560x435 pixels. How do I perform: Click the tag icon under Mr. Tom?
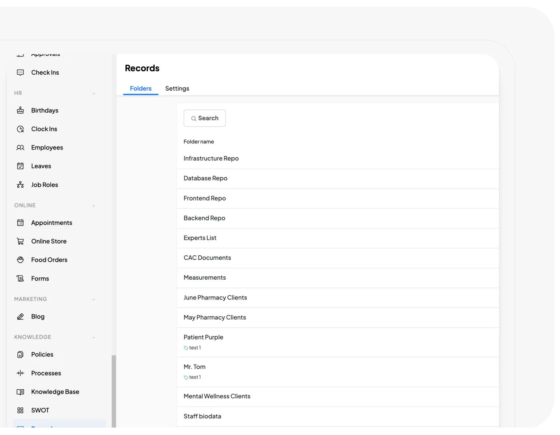tap(186, 378)
